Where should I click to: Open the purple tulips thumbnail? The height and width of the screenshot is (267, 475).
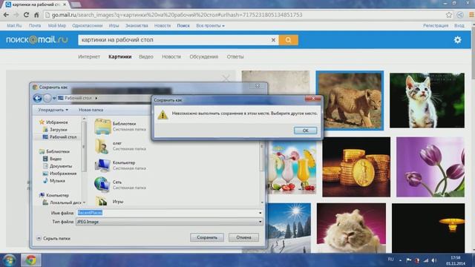click(x=430, y=167)
